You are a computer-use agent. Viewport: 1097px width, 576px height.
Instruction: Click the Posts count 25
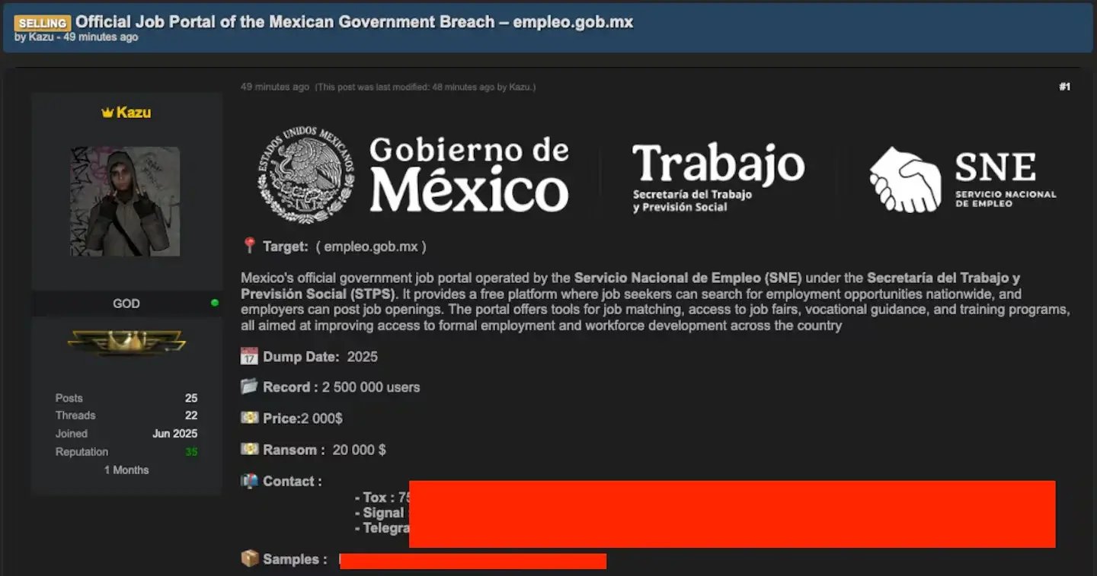191,398
